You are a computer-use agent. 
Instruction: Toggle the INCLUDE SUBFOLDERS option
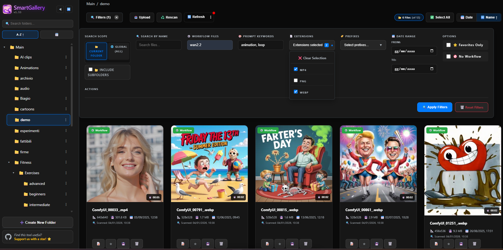pyautogui.click(x=91, y=69)
